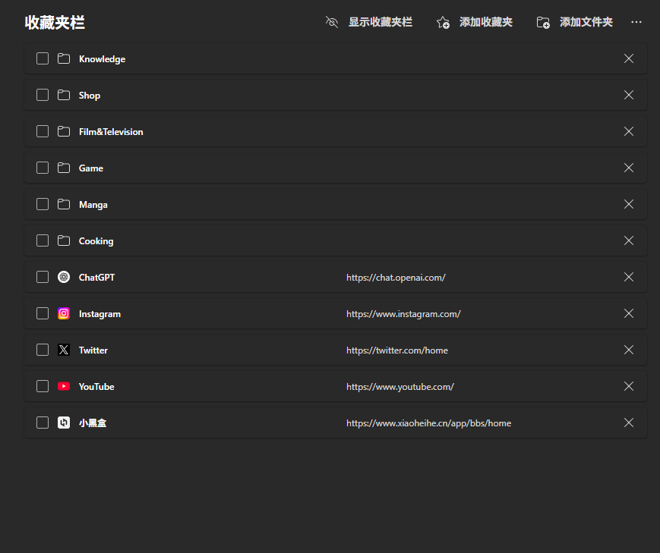
Task: Open the xiaoheihe.cn URL
Action: pos(428,423)
